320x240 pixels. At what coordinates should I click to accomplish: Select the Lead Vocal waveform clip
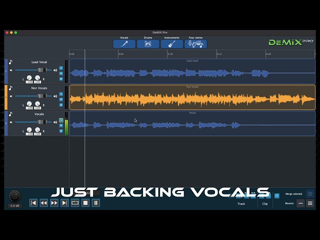tap(192, 71)
